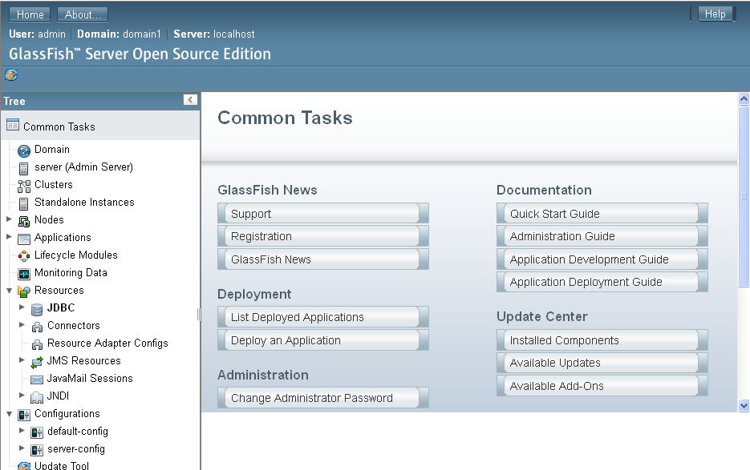Click the scrollbar up arrow

click(744, 98)
